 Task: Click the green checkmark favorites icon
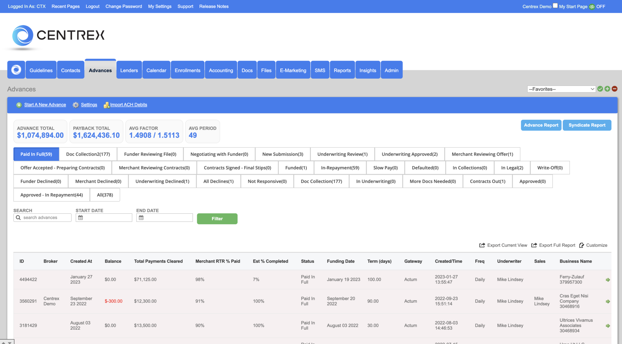[x=600, y=89]
